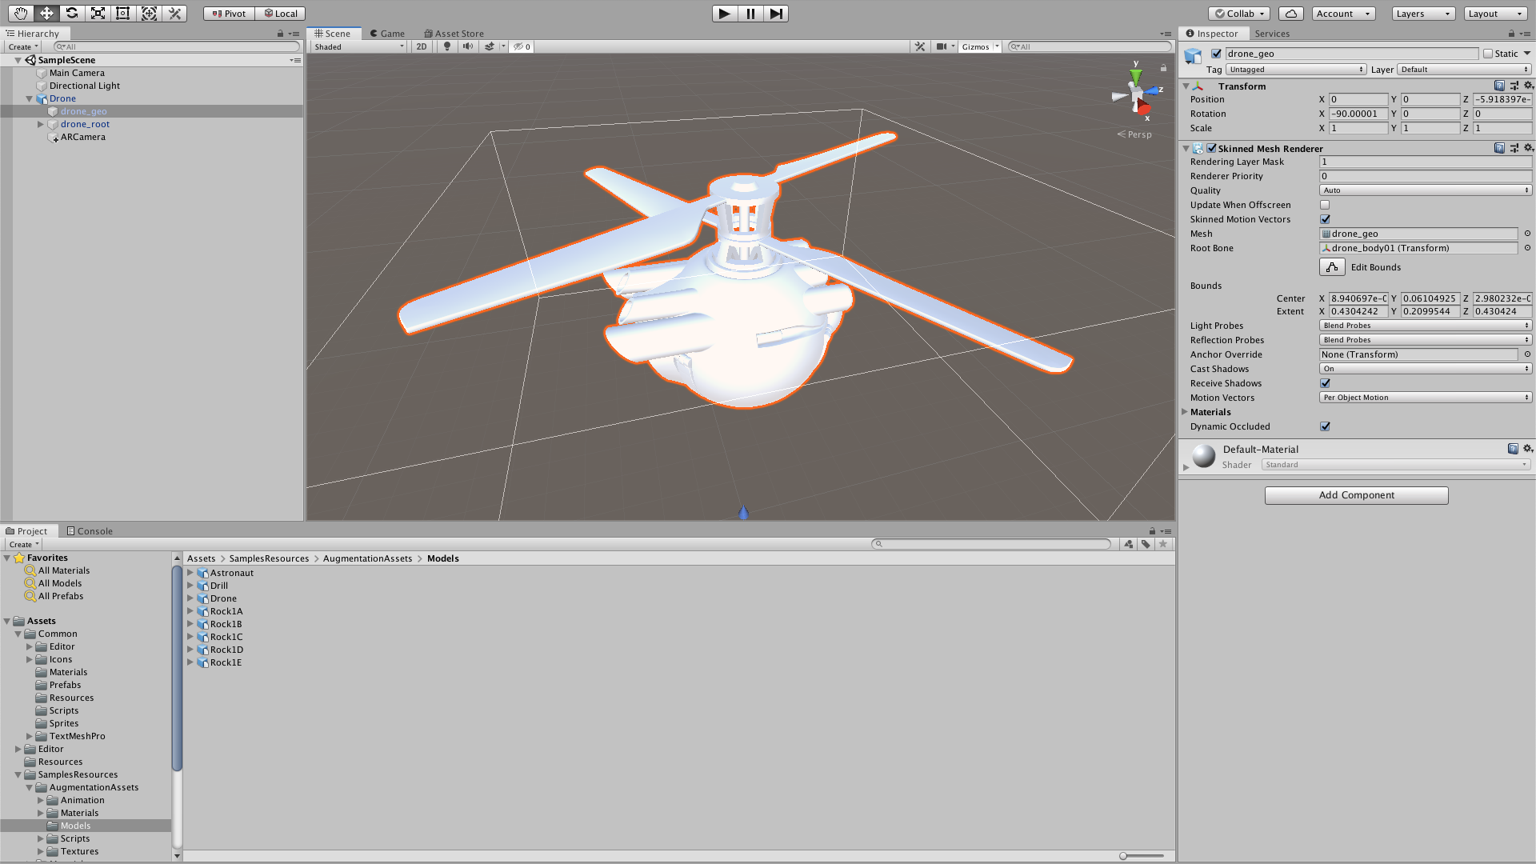
Task: Select the Pivot transform handle icon
Action: tap(226, 13)
